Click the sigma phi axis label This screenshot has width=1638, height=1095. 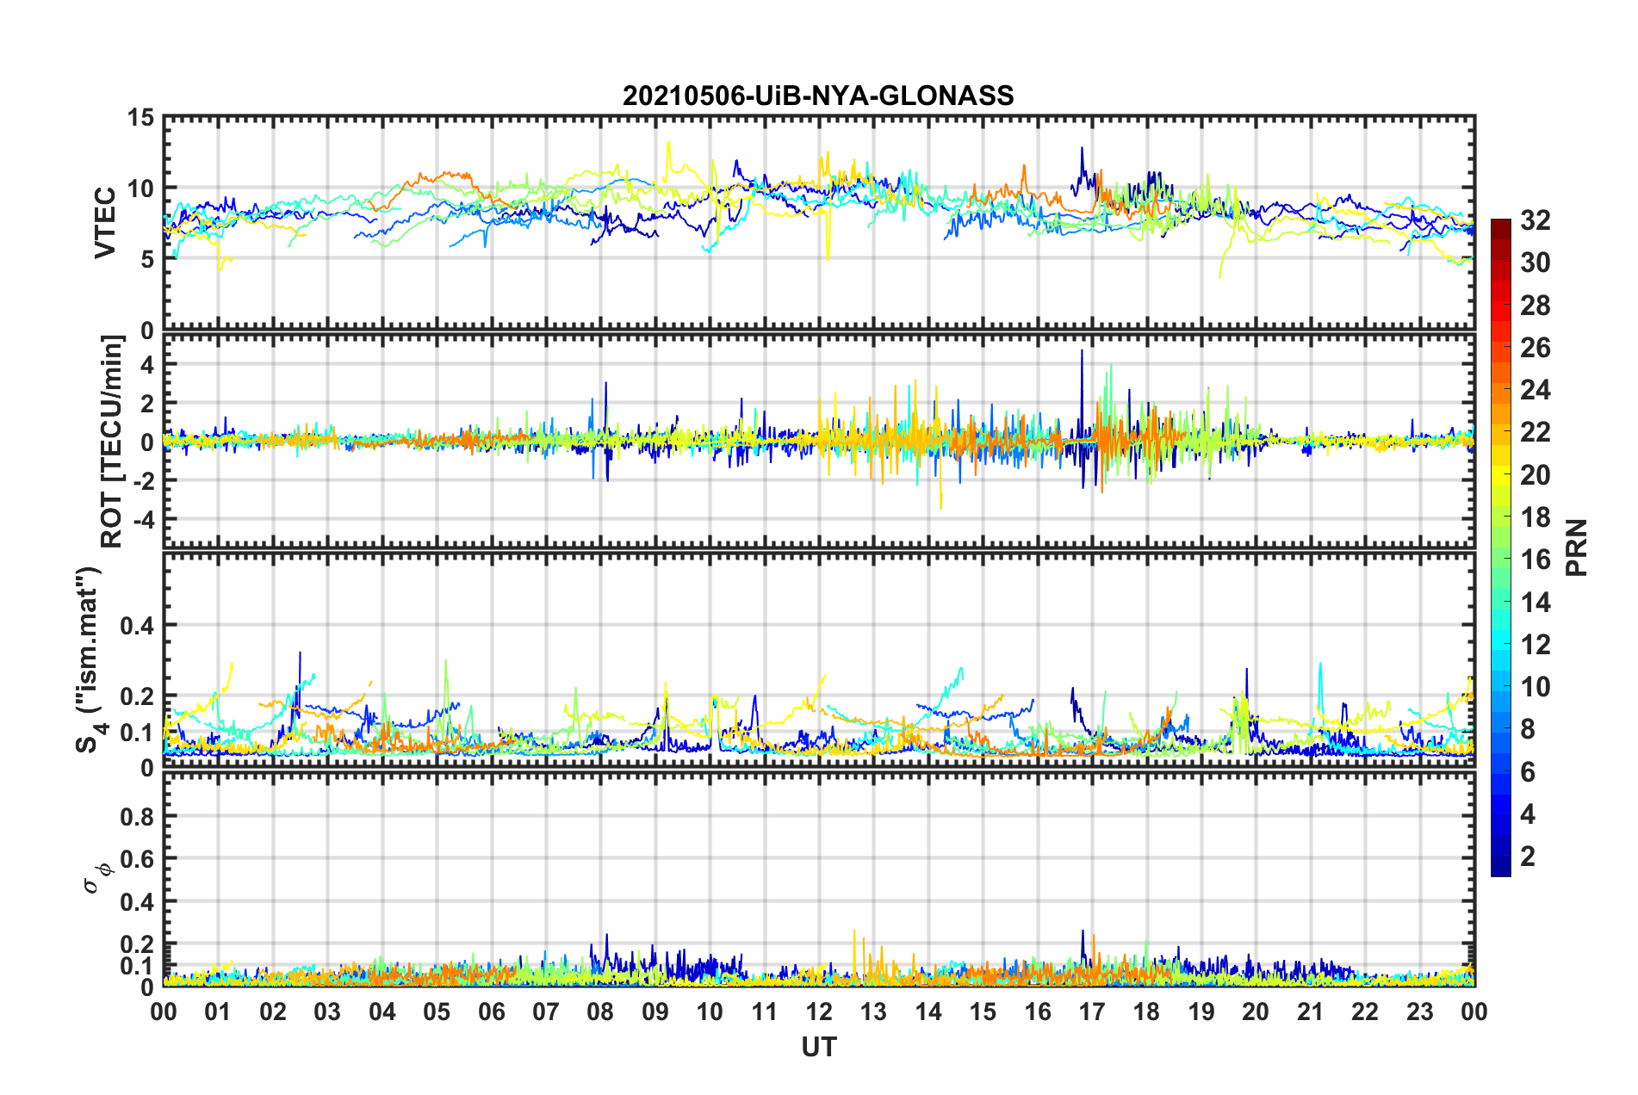[98, 878]
